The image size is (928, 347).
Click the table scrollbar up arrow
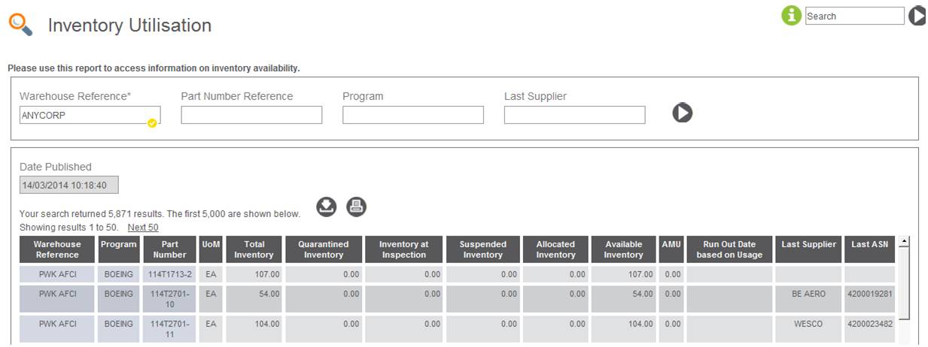tap(904, 242)
